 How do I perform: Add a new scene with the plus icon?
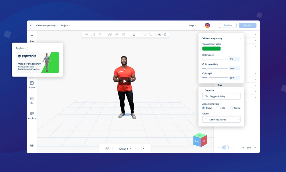(143, 148)
